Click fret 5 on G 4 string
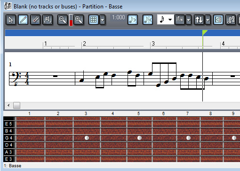Image resolution: width=240 pixels, height=171 pixels. 139,138
